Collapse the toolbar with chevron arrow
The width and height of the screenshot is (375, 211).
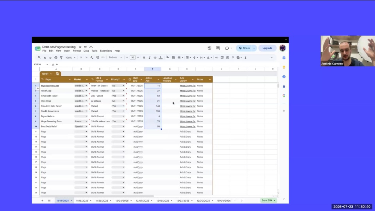coord(271,58)
